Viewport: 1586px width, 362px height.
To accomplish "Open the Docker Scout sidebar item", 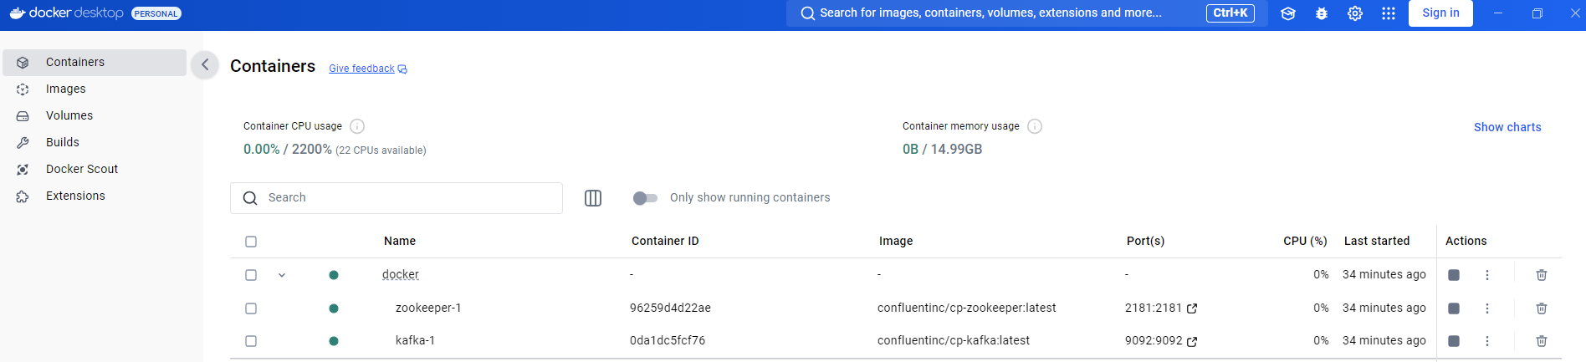I will tap(95, 170).
